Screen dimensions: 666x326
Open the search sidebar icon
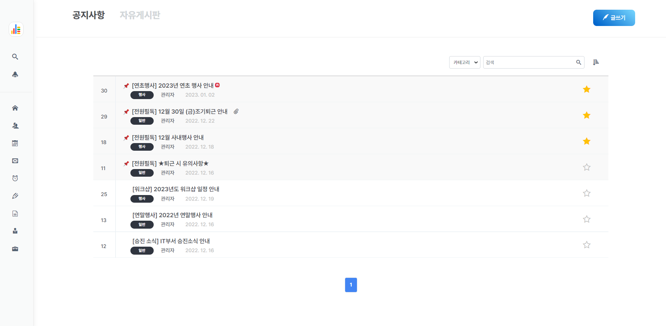point(15,56)
